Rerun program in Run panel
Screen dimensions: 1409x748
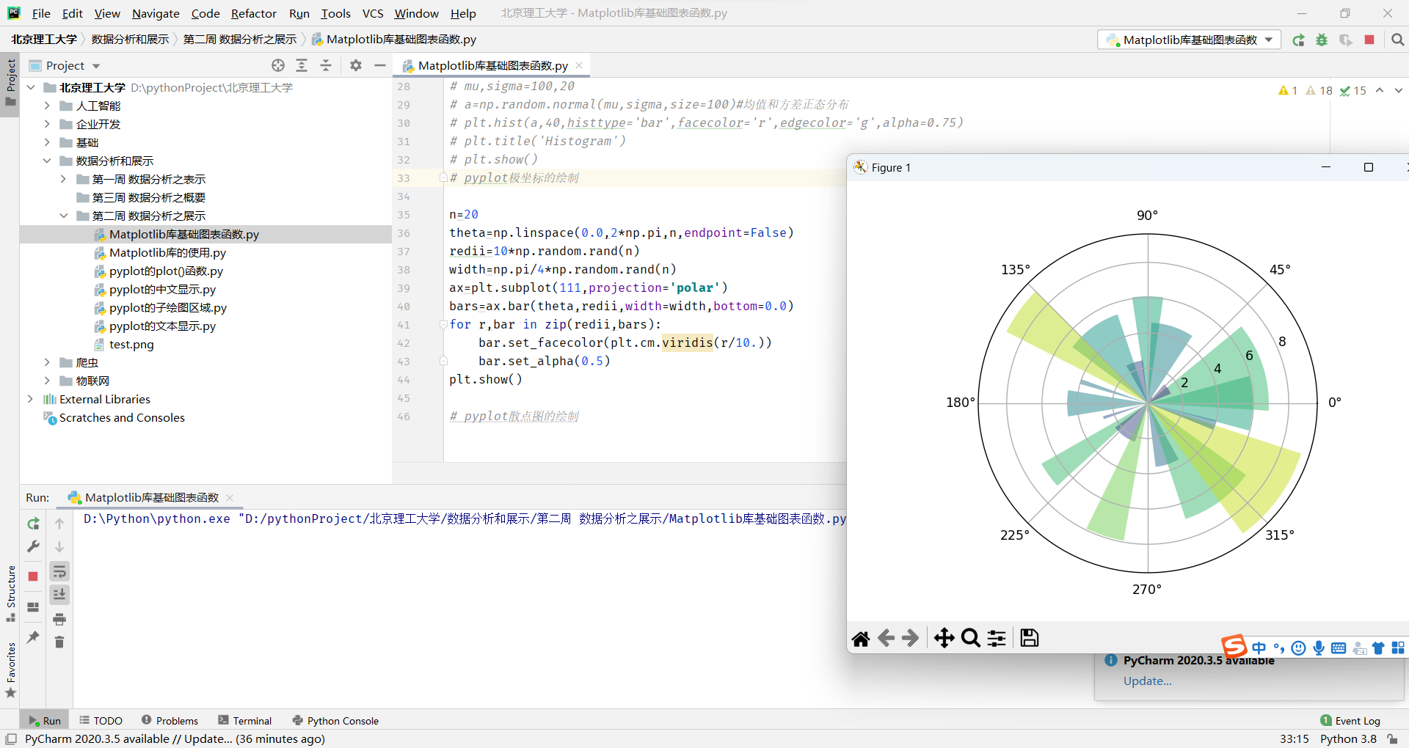[33, 524]
